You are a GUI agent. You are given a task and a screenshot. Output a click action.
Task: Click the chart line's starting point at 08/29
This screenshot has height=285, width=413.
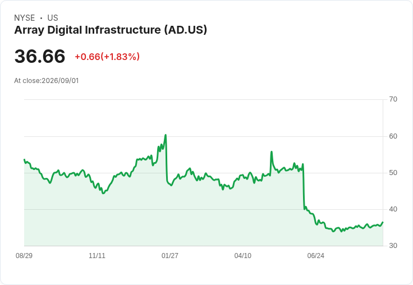coord(24,160)
